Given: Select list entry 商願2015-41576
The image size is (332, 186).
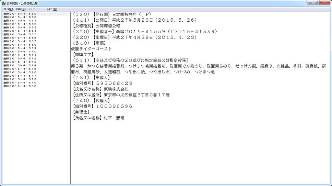Looking at the screenshot, I should (20, 72).
